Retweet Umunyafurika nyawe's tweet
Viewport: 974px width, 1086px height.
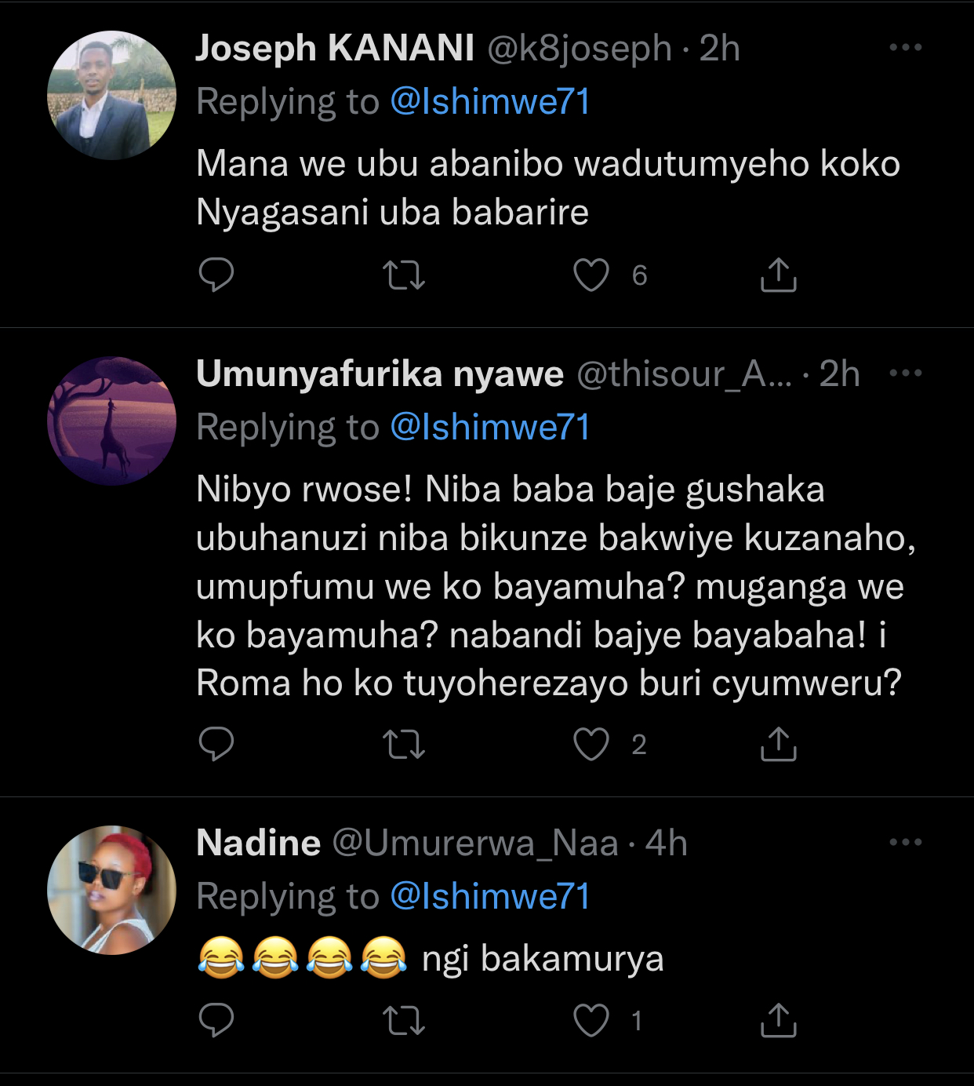click(404, 745)
